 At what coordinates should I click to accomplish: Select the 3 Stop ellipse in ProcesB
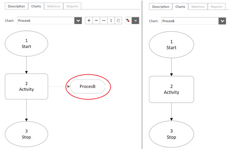(171, 134)
